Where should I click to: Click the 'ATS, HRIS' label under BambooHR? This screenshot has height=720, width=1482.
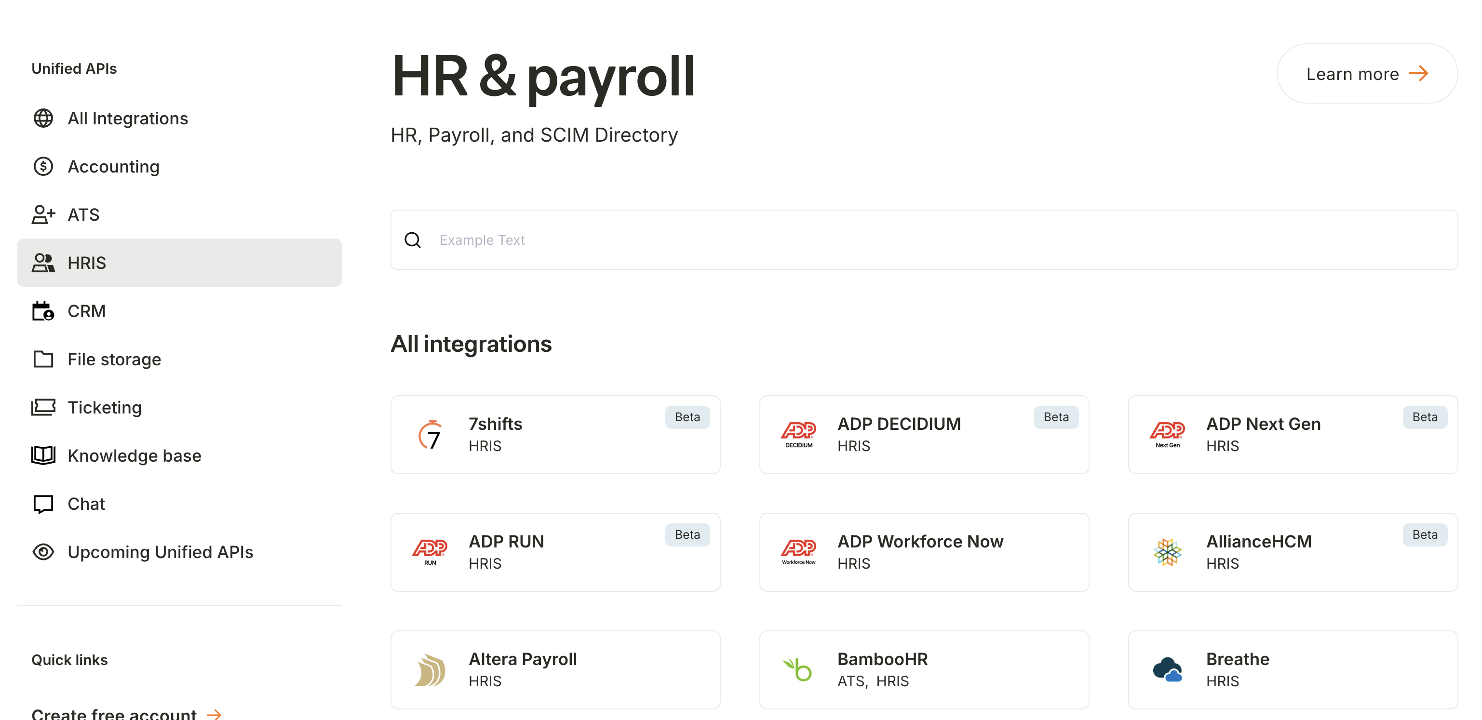click(x=873, y=681)
